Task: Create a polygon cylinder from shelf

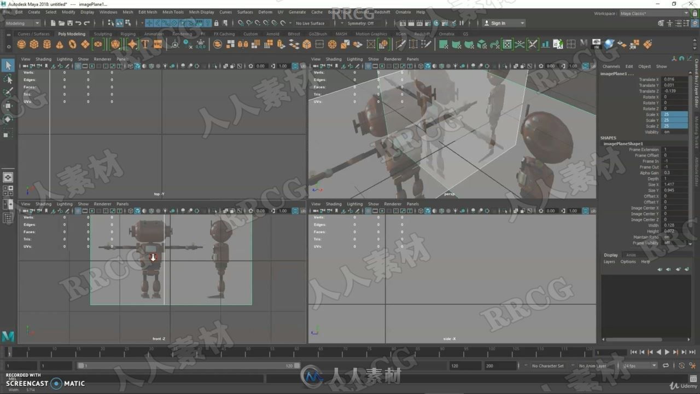Action: click(x=47, y=44)
